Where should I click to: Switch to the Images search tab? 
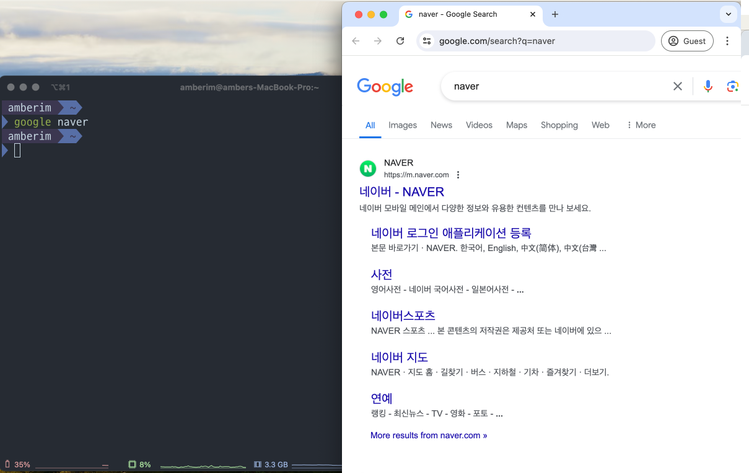403,125
